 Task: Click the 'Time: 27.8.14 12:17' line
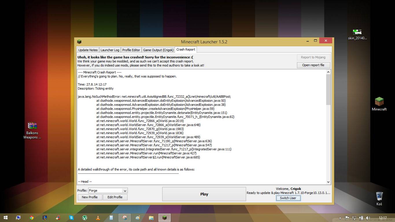click(x=92, y=84)
